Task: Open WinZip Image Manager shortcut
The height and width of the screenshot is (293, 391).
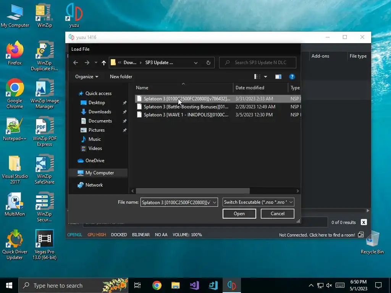Action: (44, 94)
